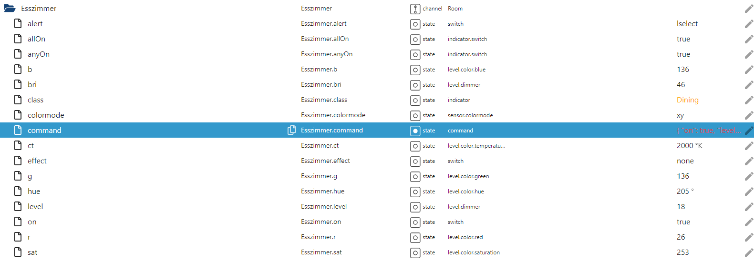Toggle the allOn true value
Screen dimensions: 754x262
pos(683,39)
